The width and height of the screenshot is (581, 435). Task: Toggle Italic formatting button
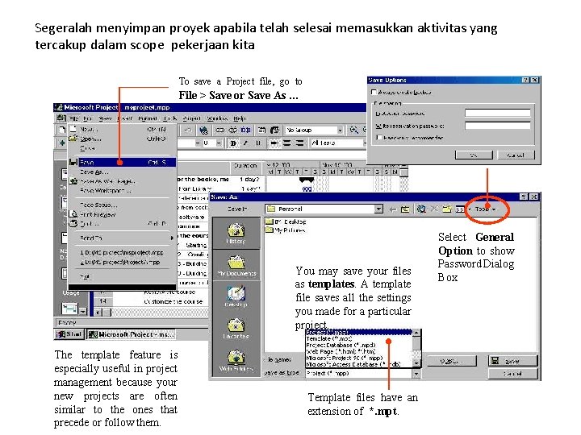point(245,143)
